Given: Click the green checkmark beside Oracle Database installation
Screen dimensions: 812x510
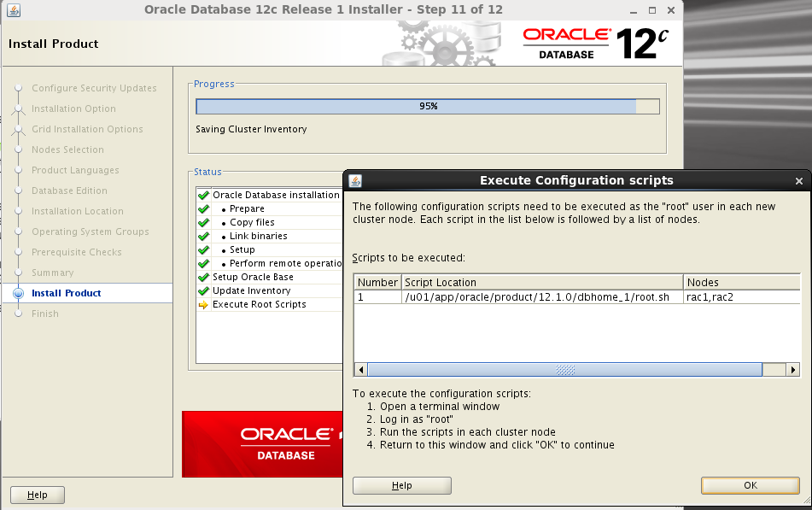Looking at the screenshot, I should [203, 195].
